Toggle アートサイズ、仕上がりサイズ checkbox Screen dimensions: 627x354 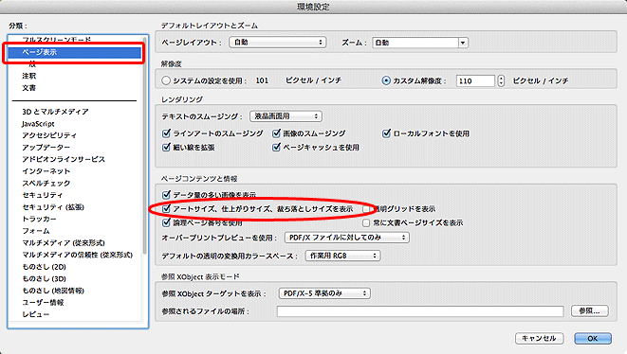pyautogui.click(x=166, y=209)
